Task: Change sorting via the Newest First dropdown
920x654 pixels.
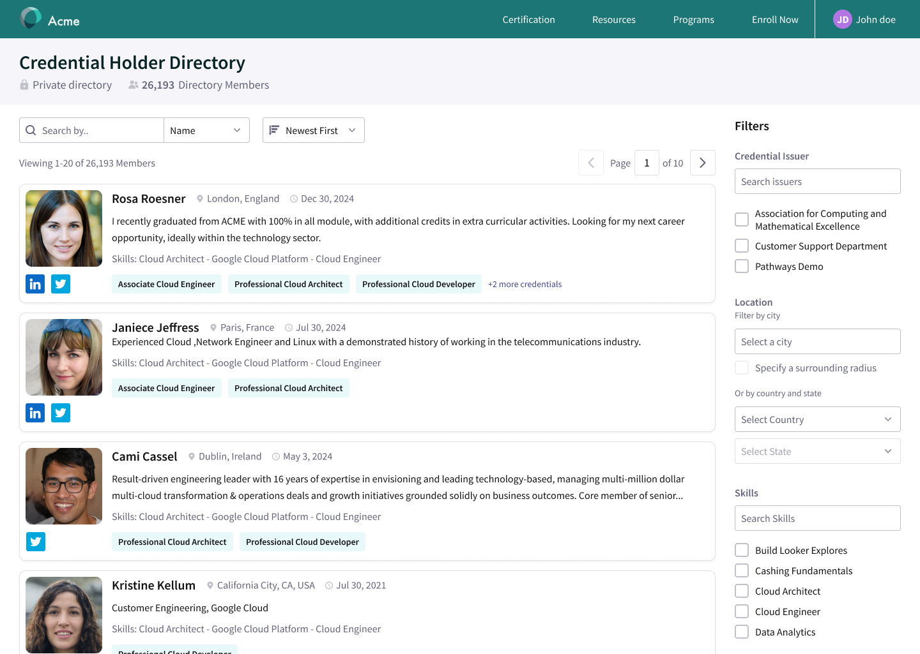Action: pyautogui.click(x=313, y=130)
